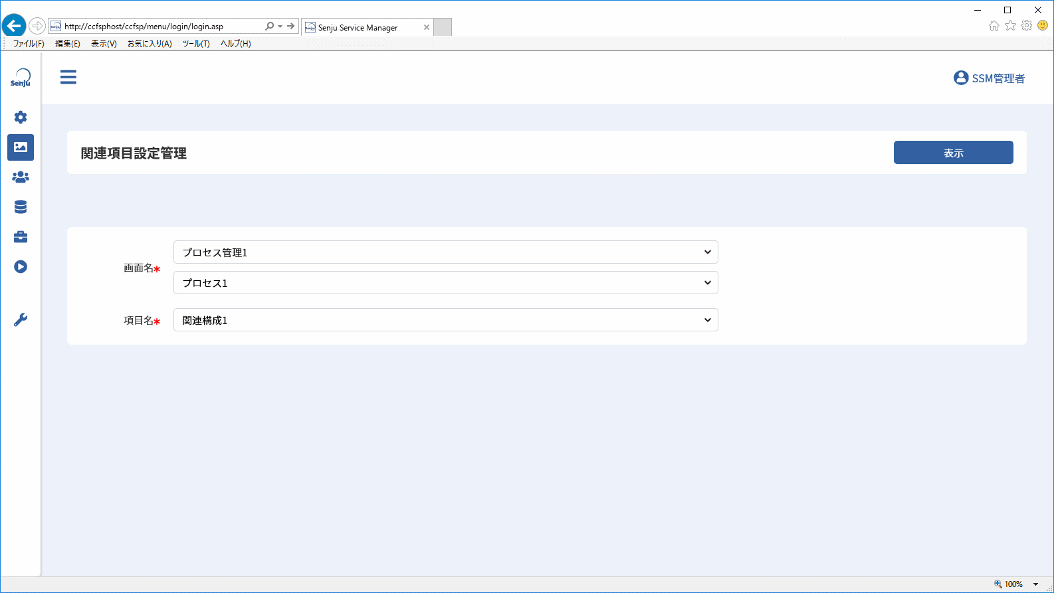Click the Senju logo
The image size is (1054, 593).
click(x=21, y=78)
